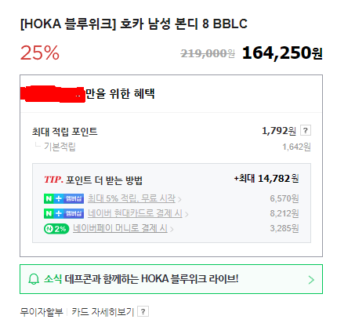Open the 네이버 현대카드로 결제 시 link
This screenshot has height=323, width=337.
click(135, 213)
